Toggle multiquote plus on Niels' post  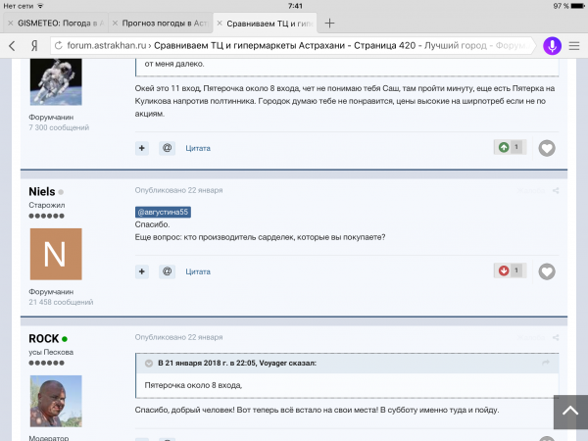tap(142, 271)
